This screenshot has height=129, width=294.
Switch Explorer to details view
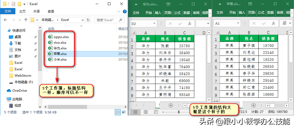click(118, 112)
